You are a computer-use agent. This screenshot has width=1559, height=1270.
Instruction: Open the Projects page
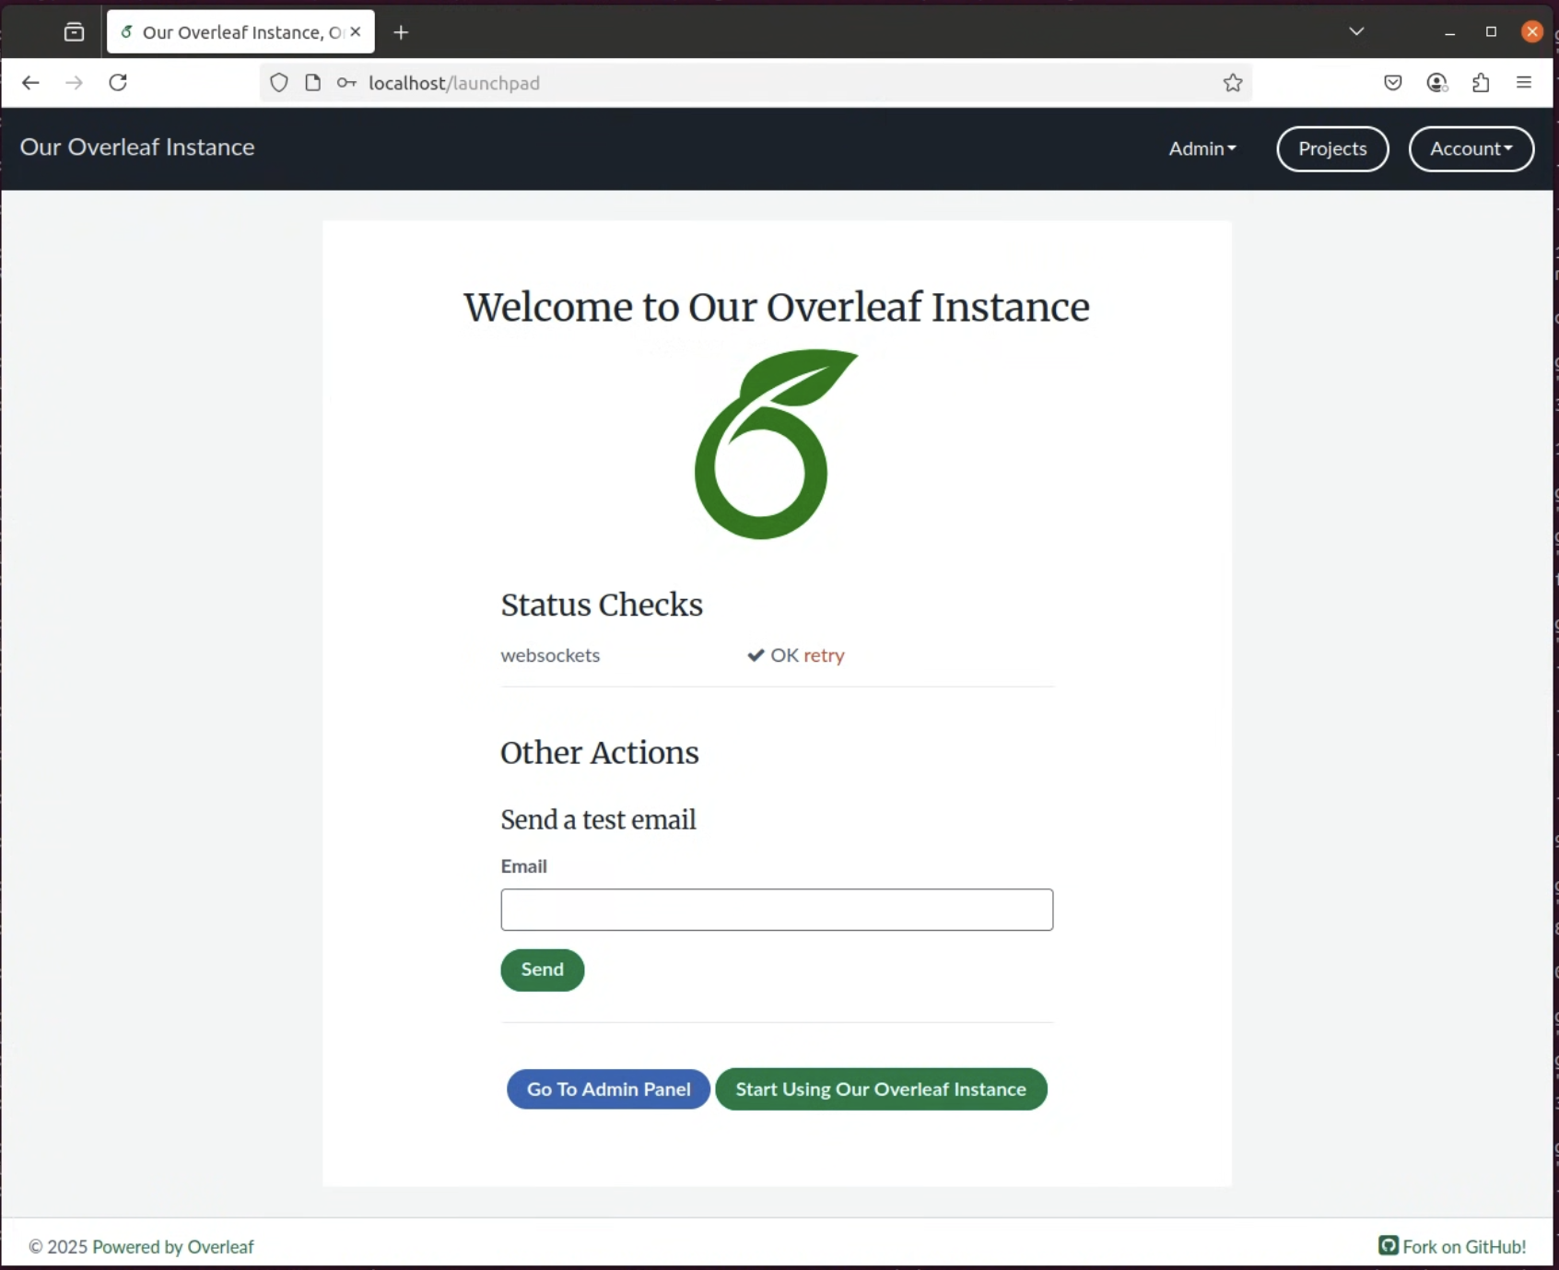pyautogui.click(x=1332, y=148)
